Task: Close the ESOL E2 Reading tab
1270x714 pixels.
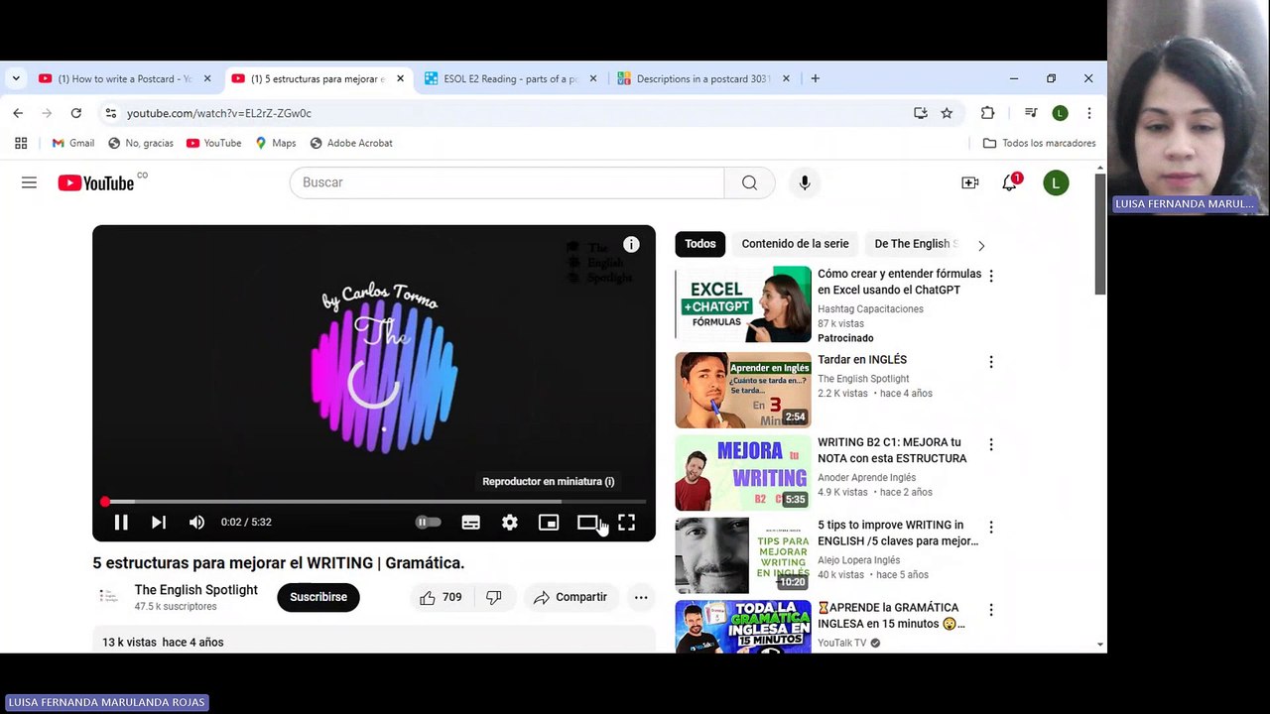Action: 593,78
